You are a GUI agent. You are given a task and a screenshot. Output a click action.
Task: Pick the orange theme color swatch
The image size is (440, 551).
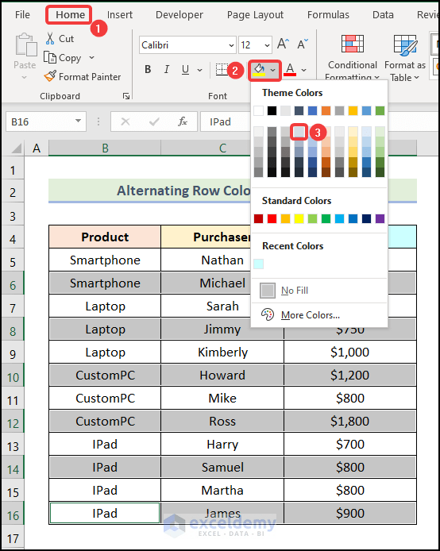click(x=326, y=111)
